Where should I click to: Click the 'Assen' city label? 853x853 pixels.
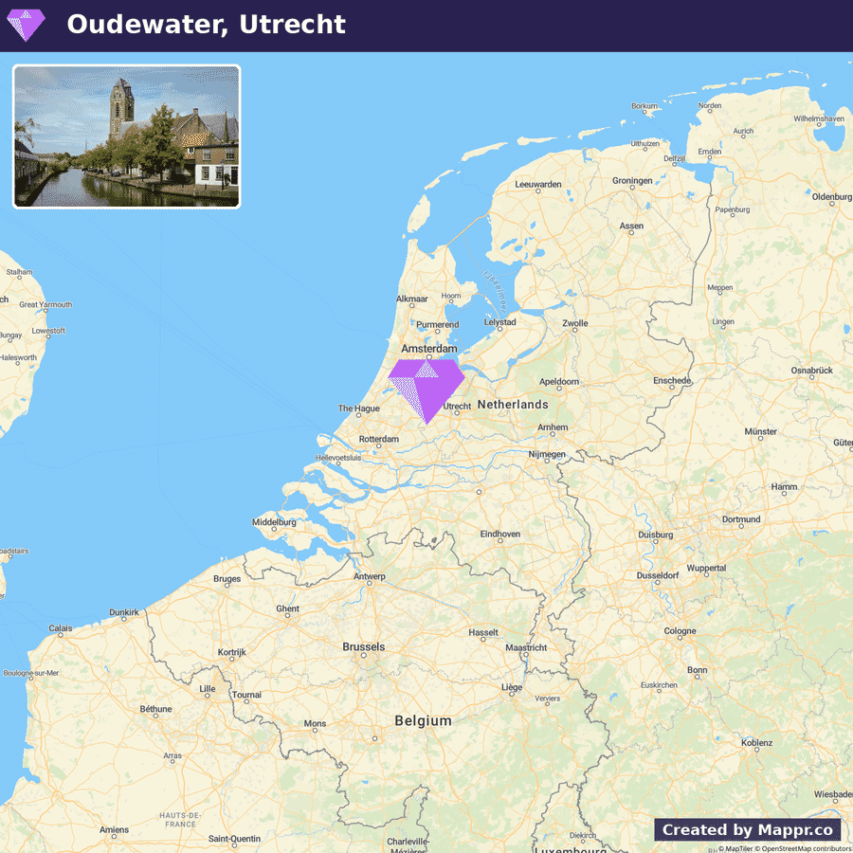pos(631,226)
